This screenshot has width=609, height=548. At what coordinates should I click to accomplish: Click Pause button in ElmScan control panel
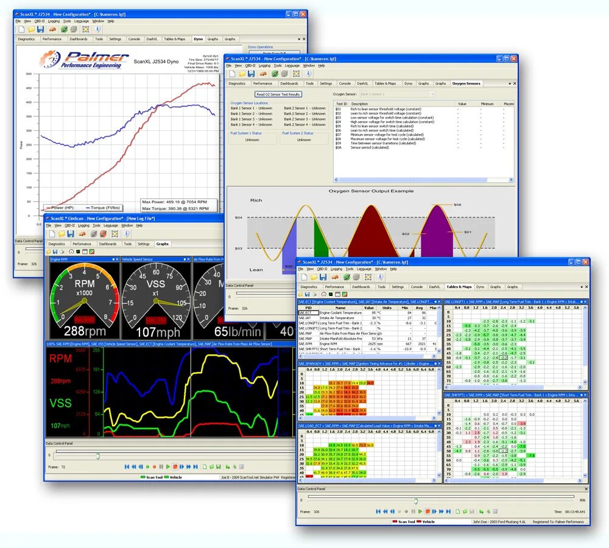(161, 467)
